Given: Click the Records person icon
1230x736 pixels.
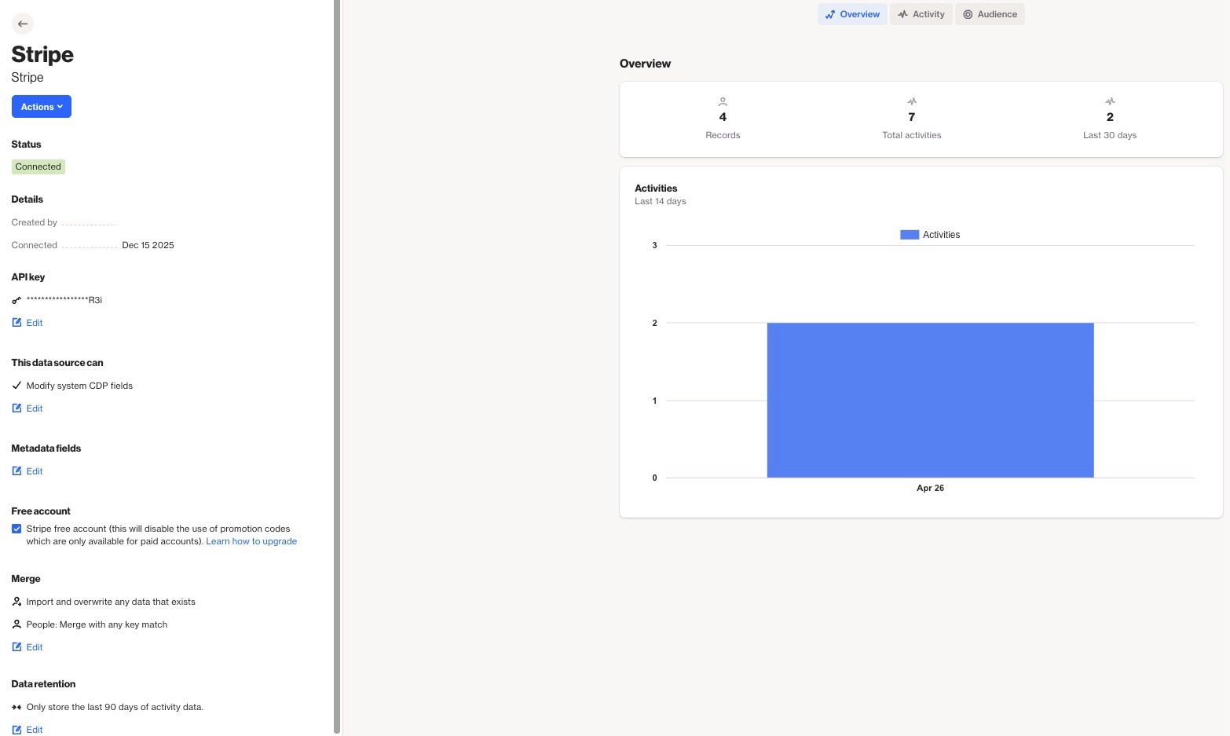Looking at the screenshot, I should pyautogui.click(x=723, y=101).
